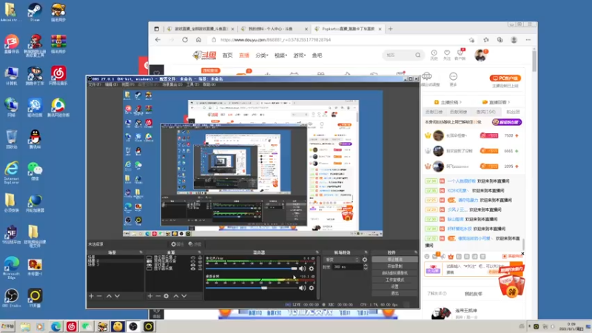Expand Douyu 视频 navigation dropdown
This screenshot has height=333, width=592.
280,55
